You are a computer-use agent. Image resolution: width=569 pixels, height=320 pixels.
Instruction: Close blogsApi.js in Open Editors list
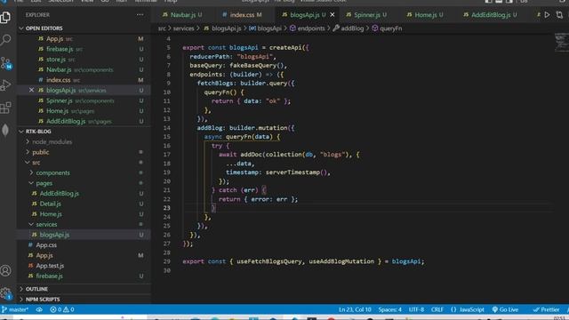[32, 90]
